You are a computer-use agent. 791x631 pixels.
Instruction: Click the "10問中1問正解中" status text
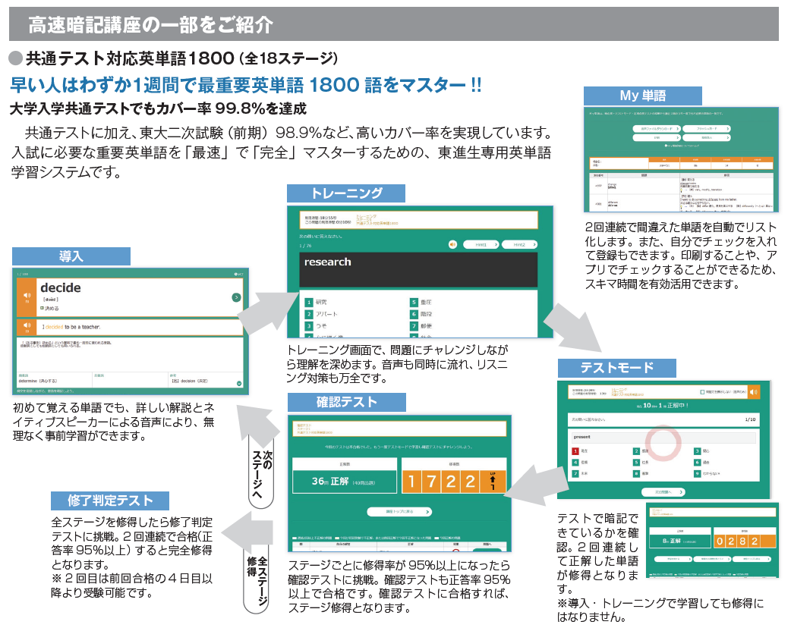click(663, 405)
